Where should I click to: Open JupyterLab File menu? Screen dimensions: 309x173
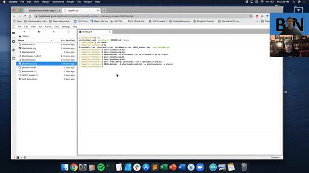point(19,27)
